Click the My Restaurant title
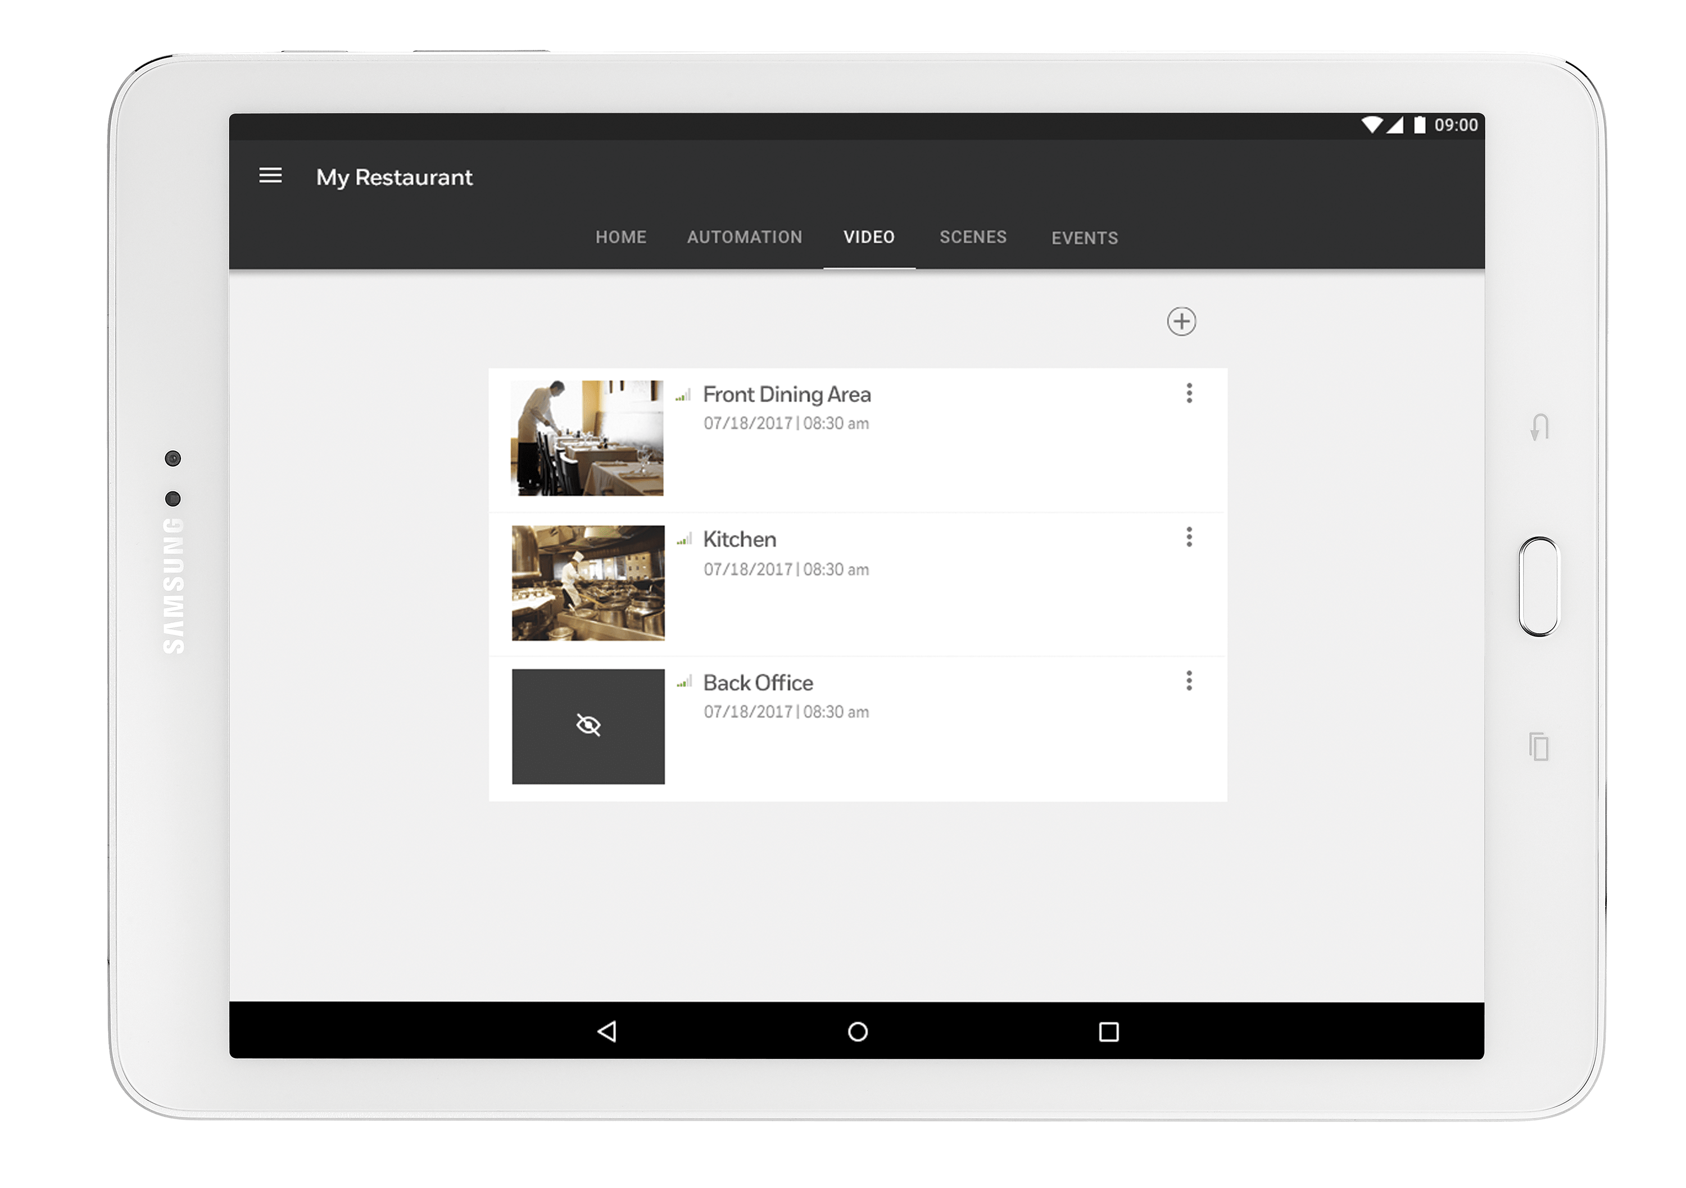Image resolution: width=1686 pixels, height=1188 pixels. click(395, 177)
